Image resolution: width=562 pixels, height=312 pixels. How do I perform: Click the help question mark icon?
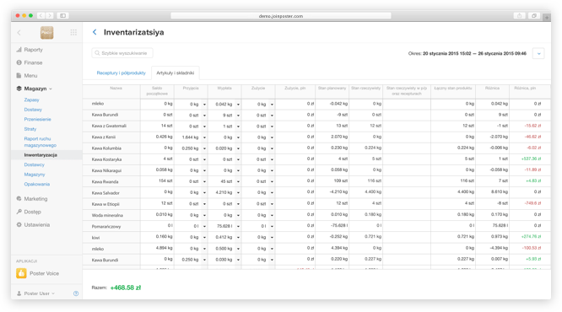click(x=76, y=293)
